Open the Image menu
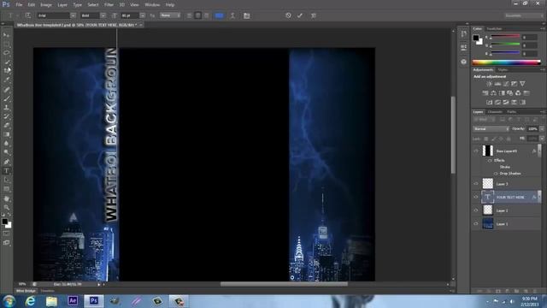 point(46,5)
